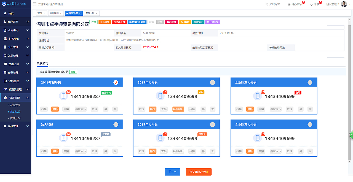This screenshot has height=182, width=353.
Task: Click the hamburger menu icon
Action: pyautogui.click(x=35, y=4)
